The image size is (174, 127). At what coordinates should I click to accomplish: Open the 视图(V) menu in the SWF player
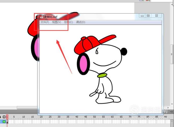point(56,22)
